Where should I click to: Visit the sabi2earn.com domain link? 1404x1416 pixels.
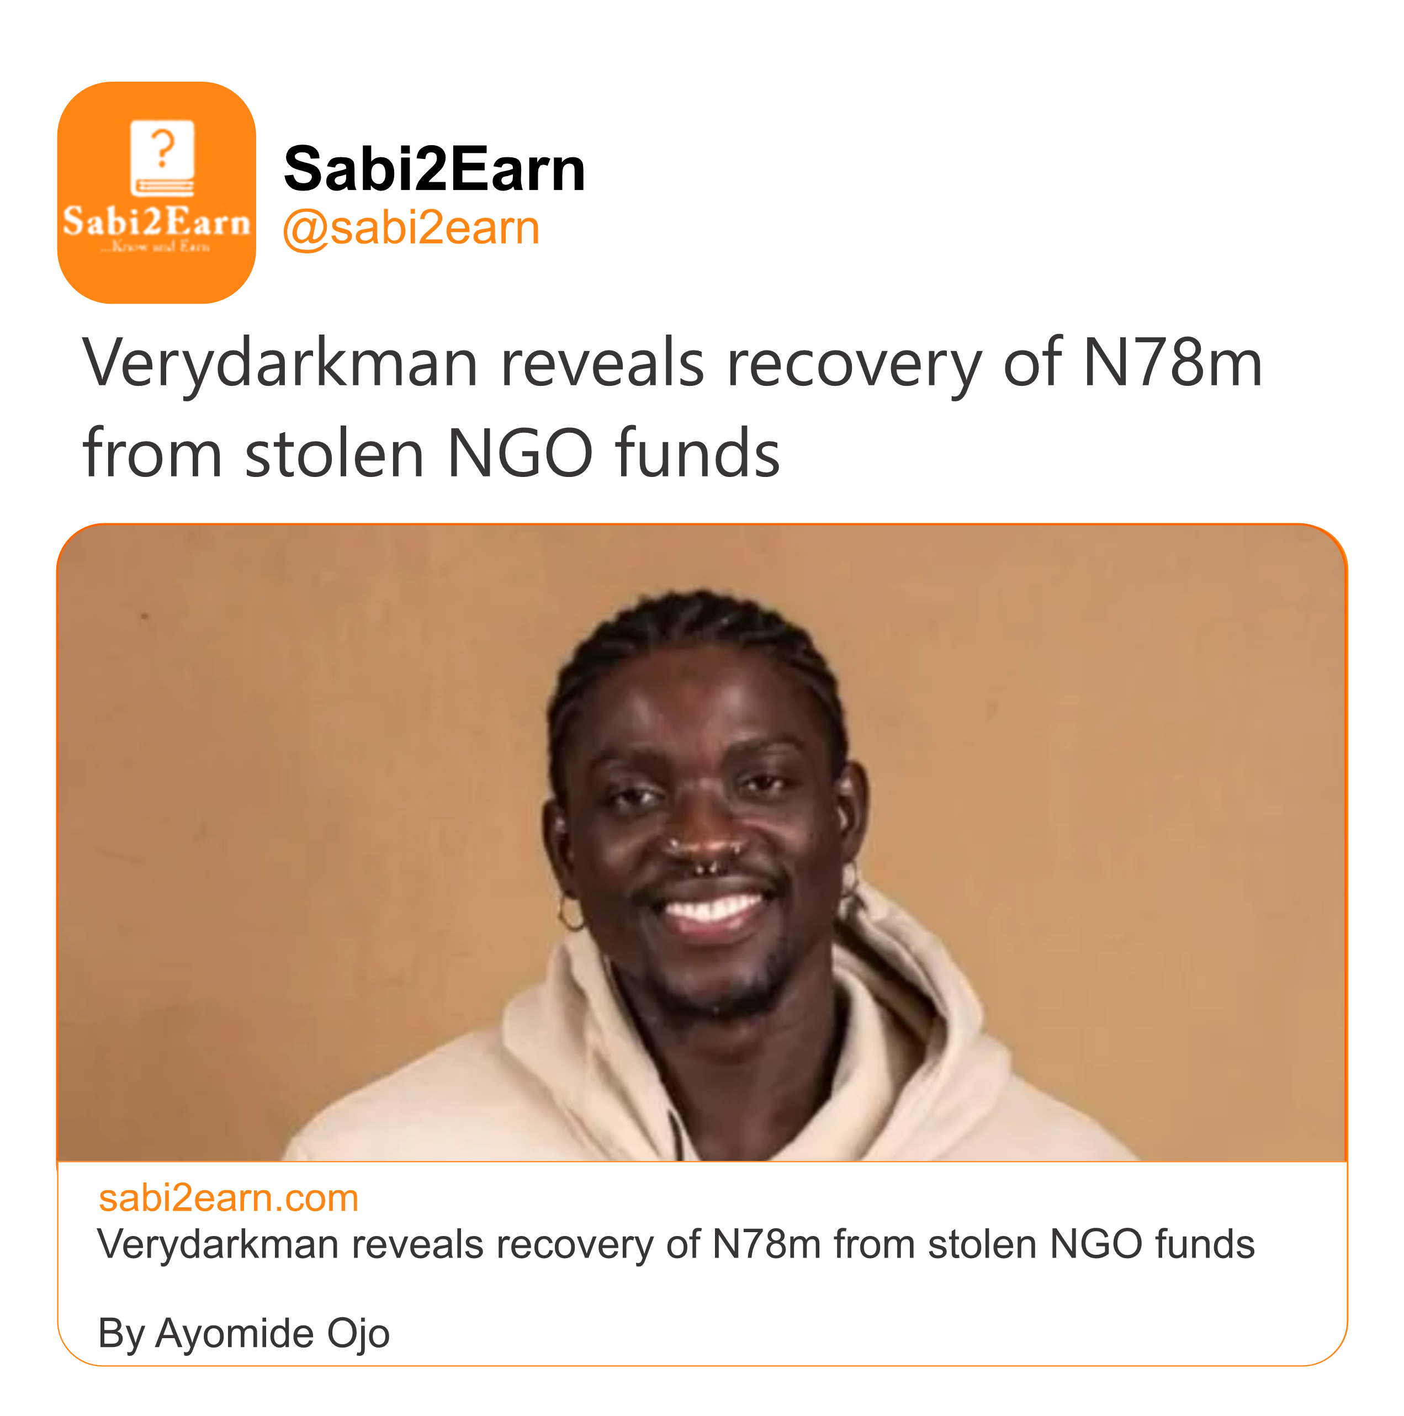(229, 1199)
